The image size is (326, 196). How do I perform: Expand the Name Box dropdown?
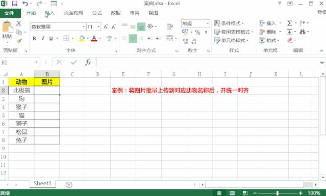pyautogui.click(x=36, y=62)
